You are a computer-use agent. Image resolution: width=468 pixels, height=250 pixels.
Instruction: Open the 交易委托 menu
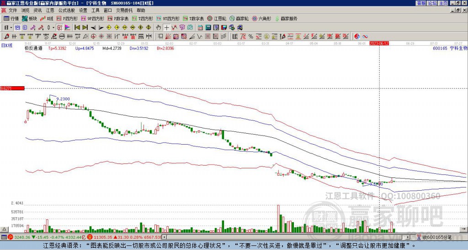(124, 10)
